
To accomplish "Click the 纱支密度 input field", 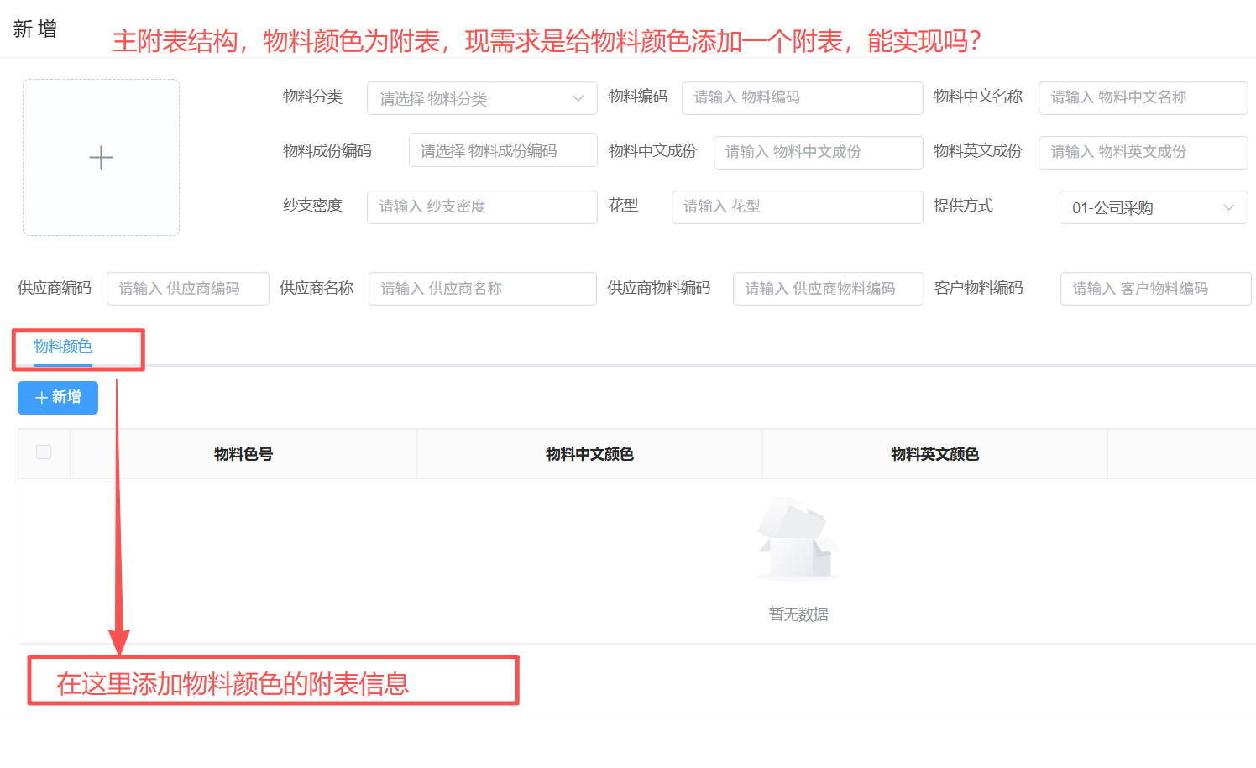I will (x=481, y=206).
